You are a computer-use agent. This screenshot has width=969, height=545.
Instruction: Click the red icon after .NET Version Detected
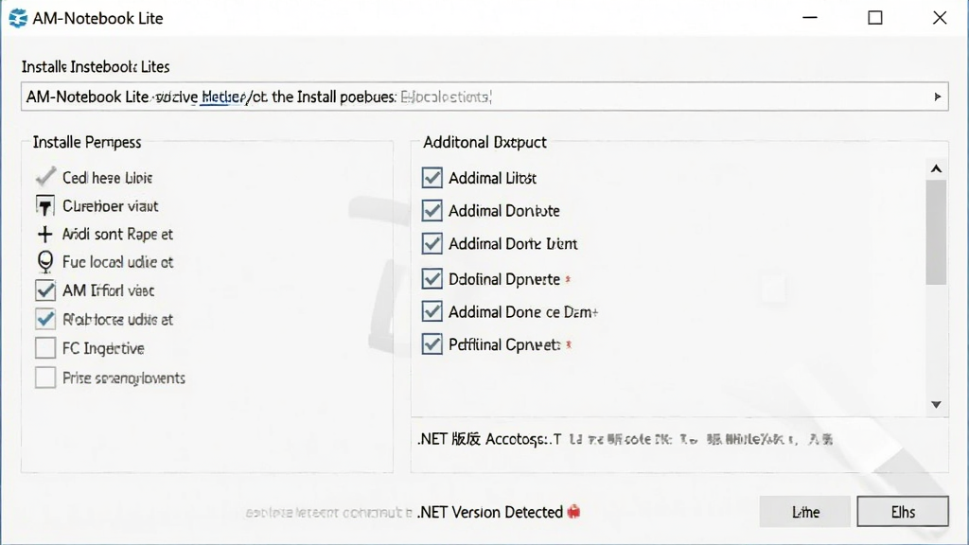(x=574, y=512)
